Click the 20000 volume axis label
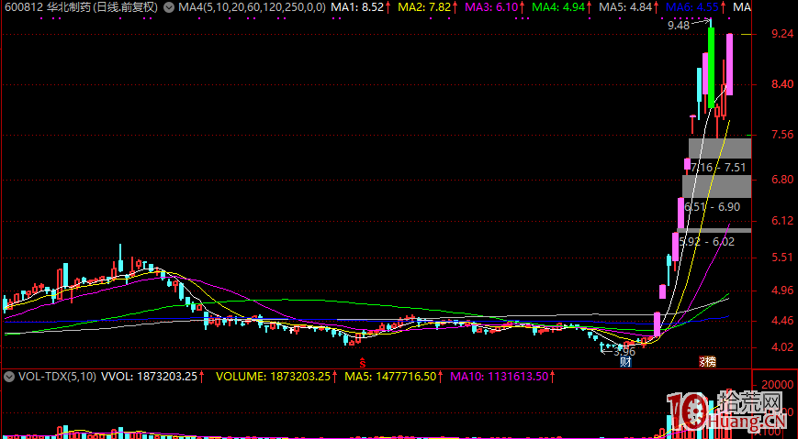This screenshot has width=798, height=439. coord(779,385)
